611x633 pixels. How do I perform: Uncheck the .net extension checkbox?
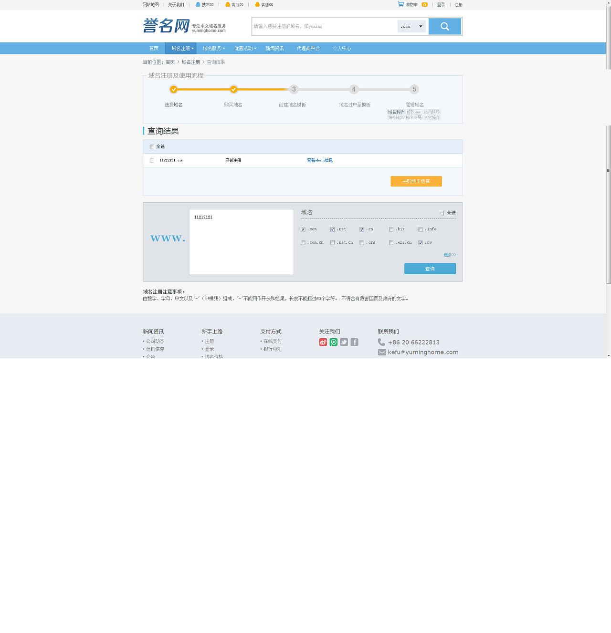(332, 229)
